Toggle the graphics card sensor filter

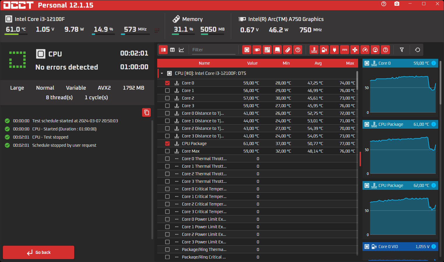coord(257,50)
